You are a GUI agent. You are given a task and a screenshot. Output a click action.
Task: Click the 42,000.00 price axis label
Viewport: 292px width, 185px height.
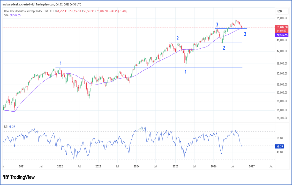click(x=282, y=51)
